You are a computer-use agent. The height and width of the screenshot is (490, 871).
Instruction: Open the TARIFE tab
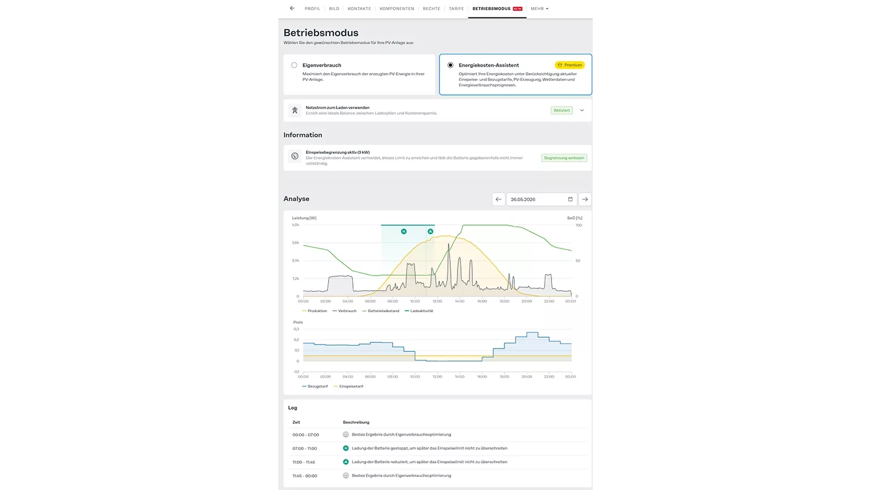point(456,8)
